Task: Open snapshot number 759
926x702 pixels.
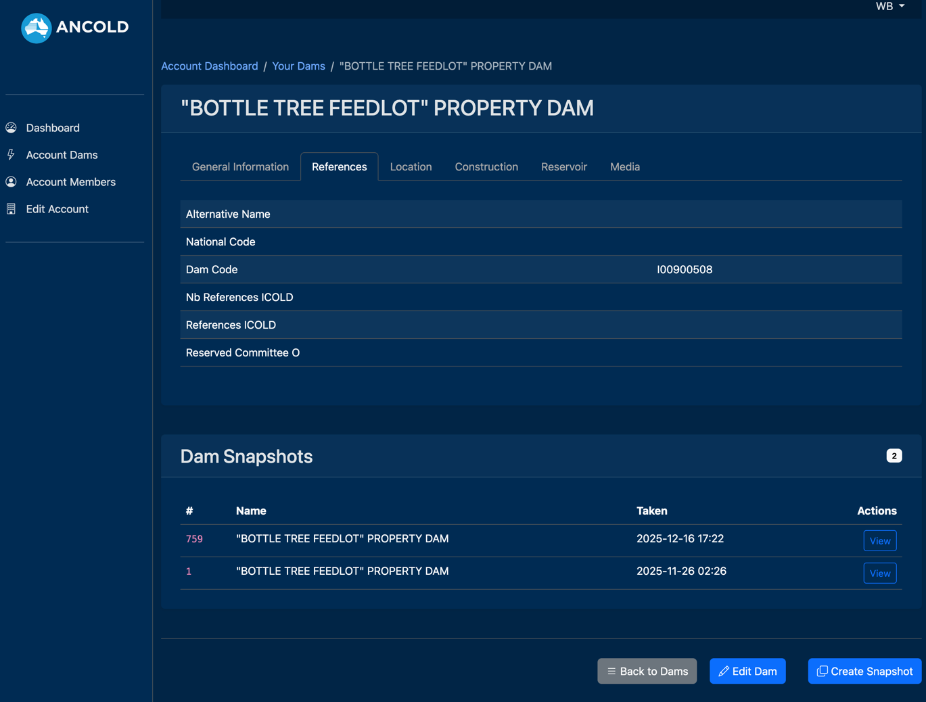Action: pyautogui.click(x=194, y=538)
